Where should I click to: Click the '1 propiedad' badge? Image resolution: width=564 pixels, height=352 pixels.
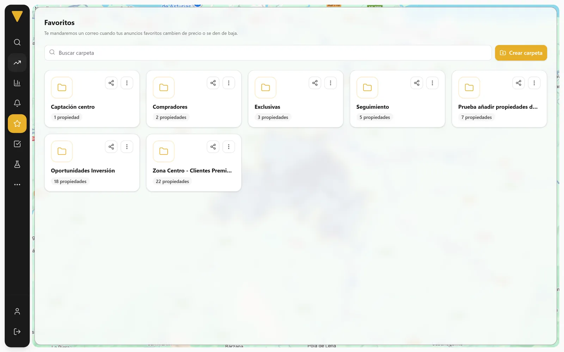pyautogui.click(x=67, y=117)
